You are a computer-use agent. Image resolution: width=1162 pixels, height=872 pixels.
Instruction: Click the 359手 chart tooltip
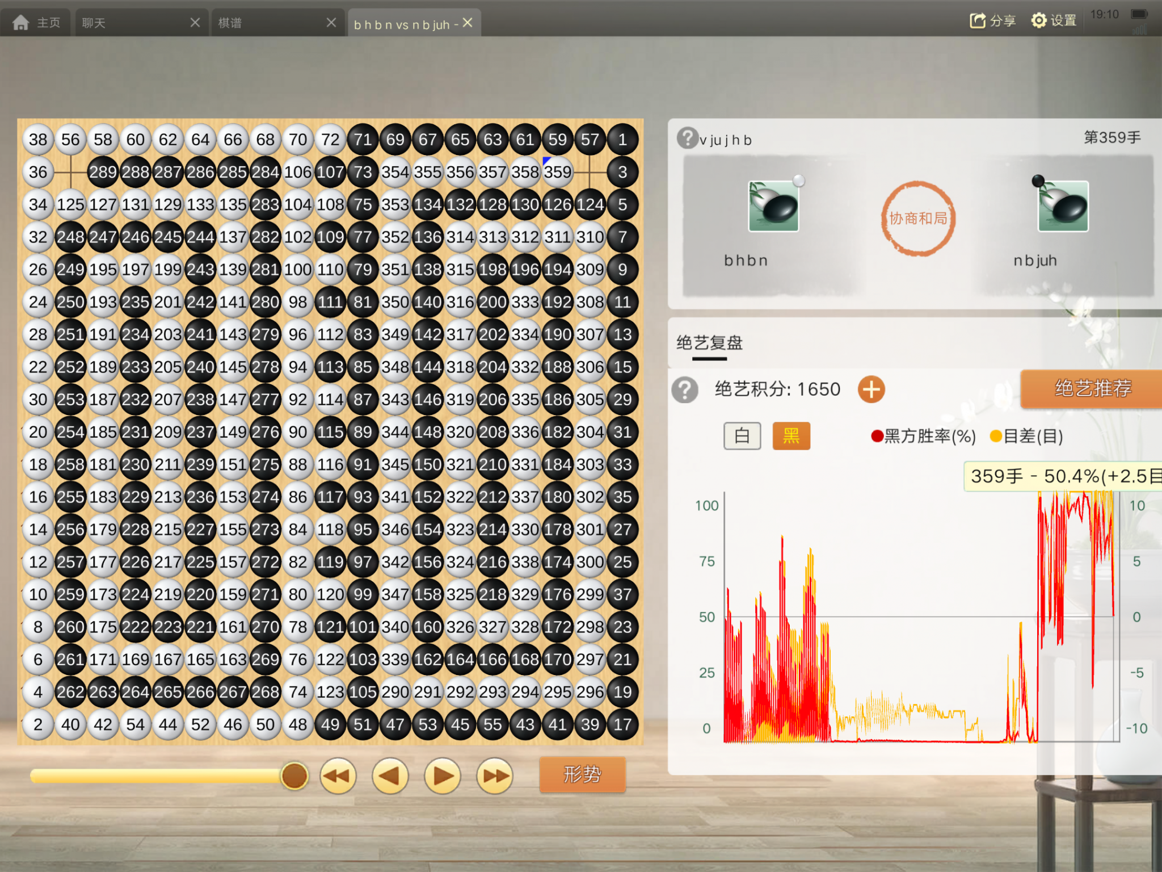pos(1063,476)
